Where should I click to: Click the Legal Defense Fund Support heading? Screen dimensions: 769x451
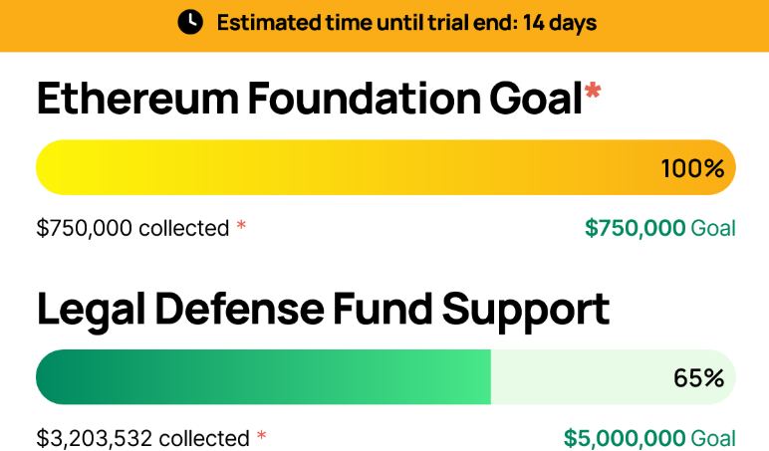pos(323,310)
